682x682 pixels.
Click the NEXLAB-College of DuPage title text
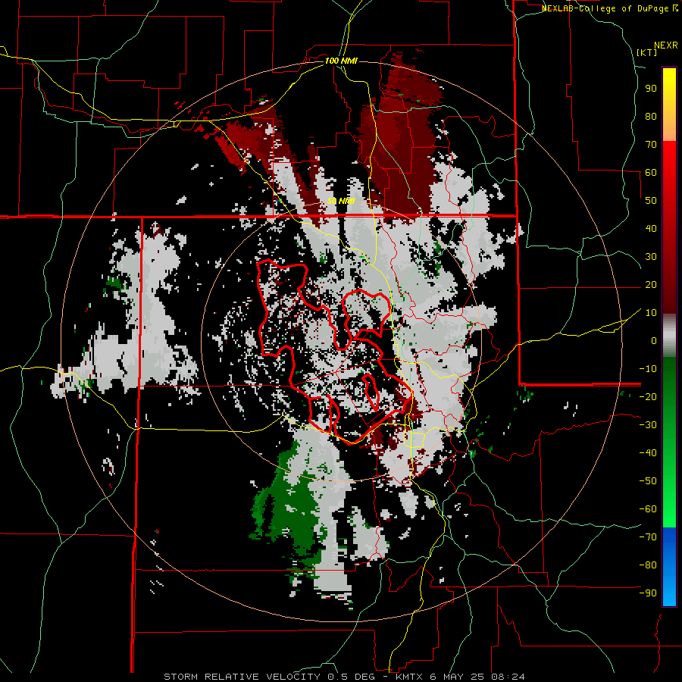coord(610,8)
